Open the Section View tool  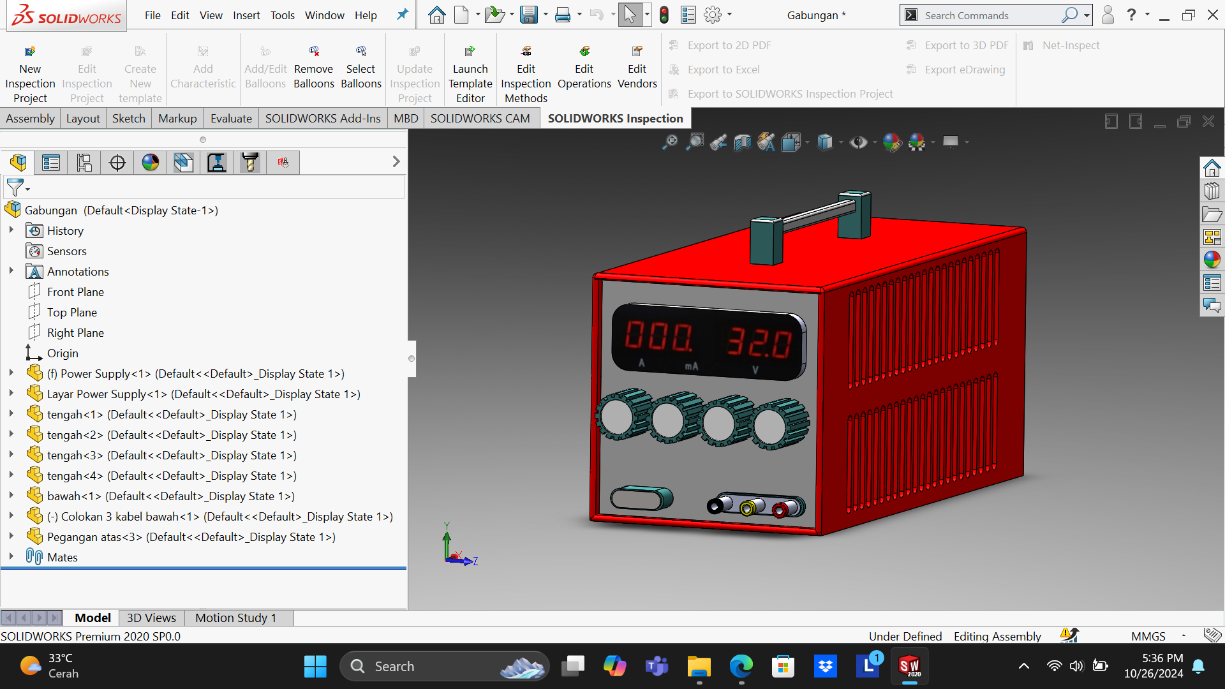[x=742, y=142]
